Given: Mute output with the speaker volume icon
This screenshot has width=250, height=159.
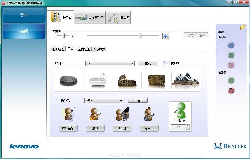Looking at the screenshot, I should [x=166, y=36].
